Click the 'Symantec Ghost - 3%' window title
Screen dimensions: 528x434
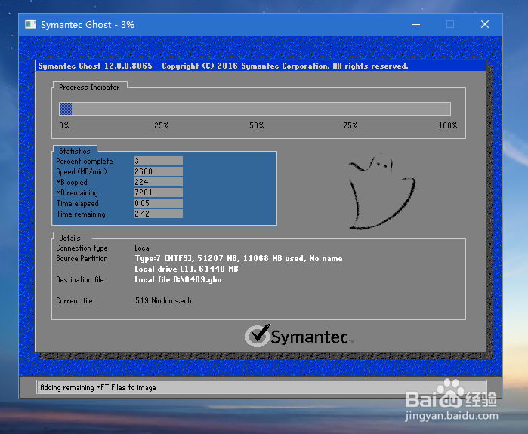tap(88, 25)
